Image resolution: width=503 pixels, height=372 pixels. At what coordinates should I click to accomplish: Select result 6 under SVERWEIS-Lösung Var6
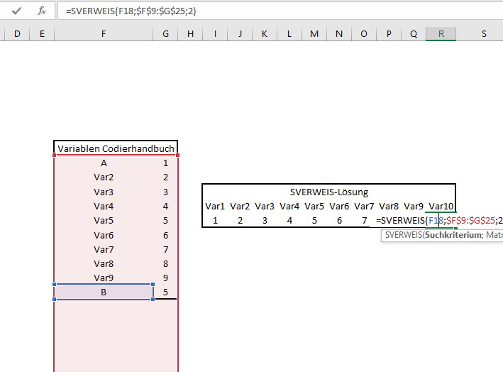339,221
